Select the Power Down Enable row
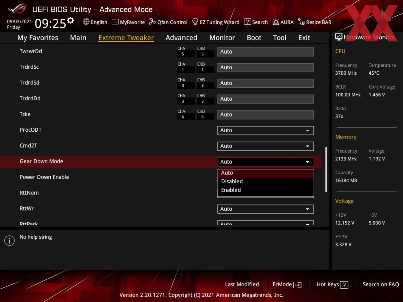 point(160,177)
